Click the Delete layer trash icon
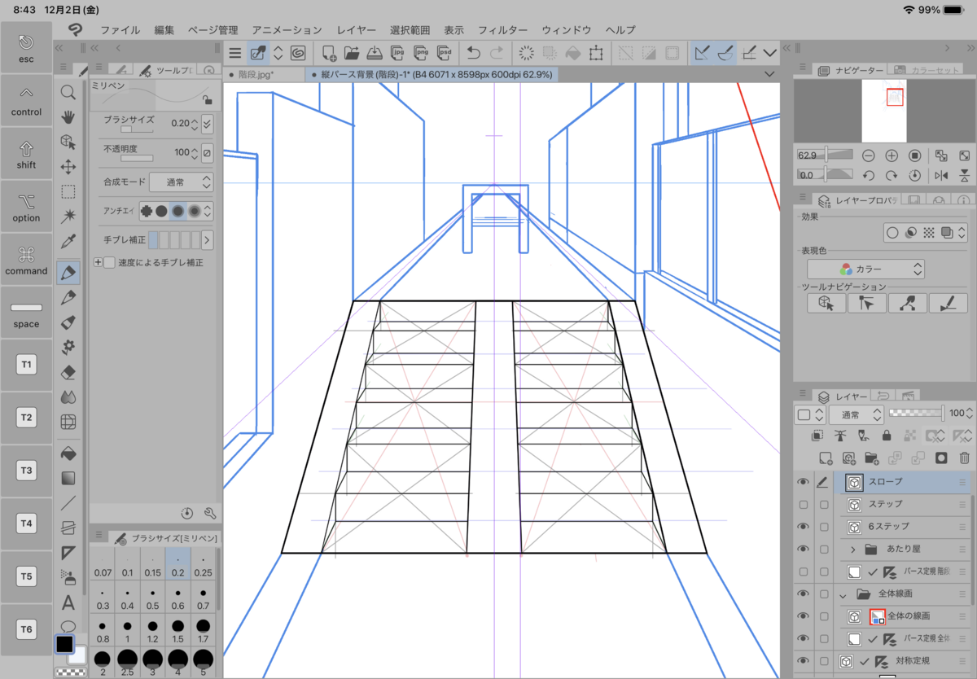The width and height of the screenshot is (977, 679). (x=965, y=458)
